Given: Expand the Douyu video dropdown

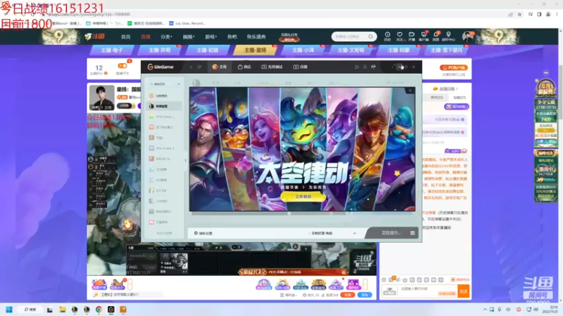Looking at the screenshot, I should click(x=189, y=37).
